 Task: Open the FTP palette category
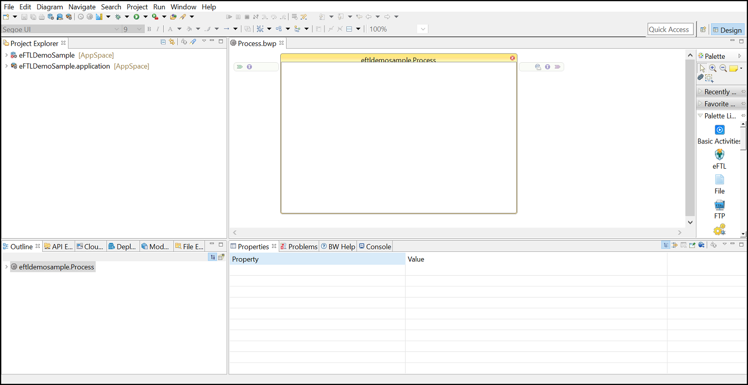coord(719,205)
